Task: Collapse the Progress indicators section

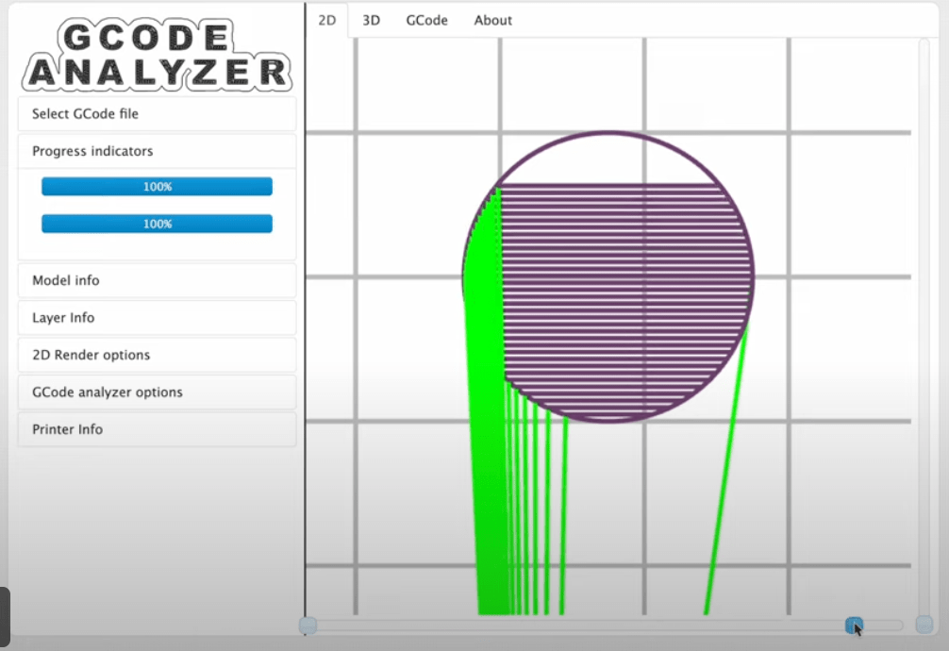Action: click(157, 151)
